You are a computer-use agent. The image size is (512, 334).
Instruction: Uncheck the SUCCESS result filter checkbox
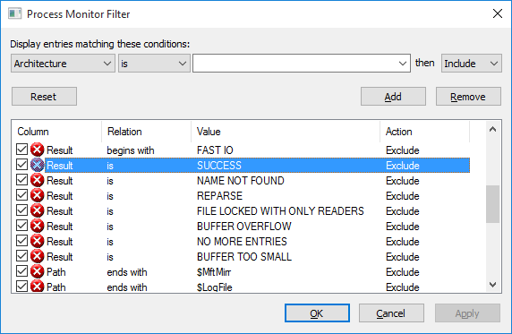pyautogui.click(x=21, y=165)
